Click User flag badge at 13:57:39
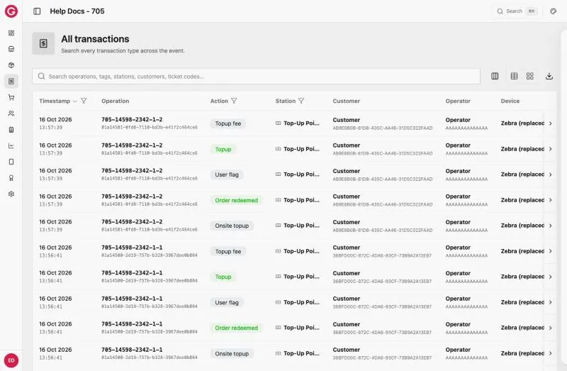The width and height of the screenshot is (567, 371). [x=227, y=175]
